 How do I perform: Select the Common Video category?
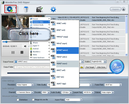click(40, 22)
